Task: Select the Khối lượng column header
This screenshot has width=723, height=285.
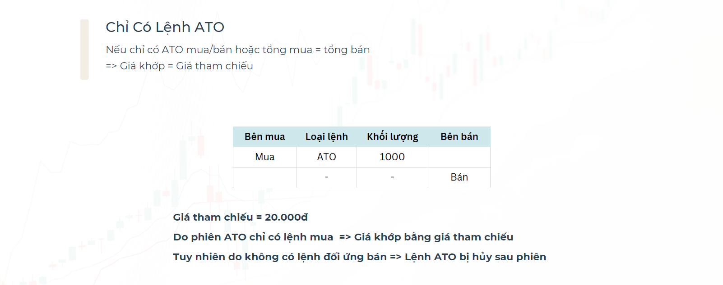Action: pyautogui.click(x=393, y=136)
